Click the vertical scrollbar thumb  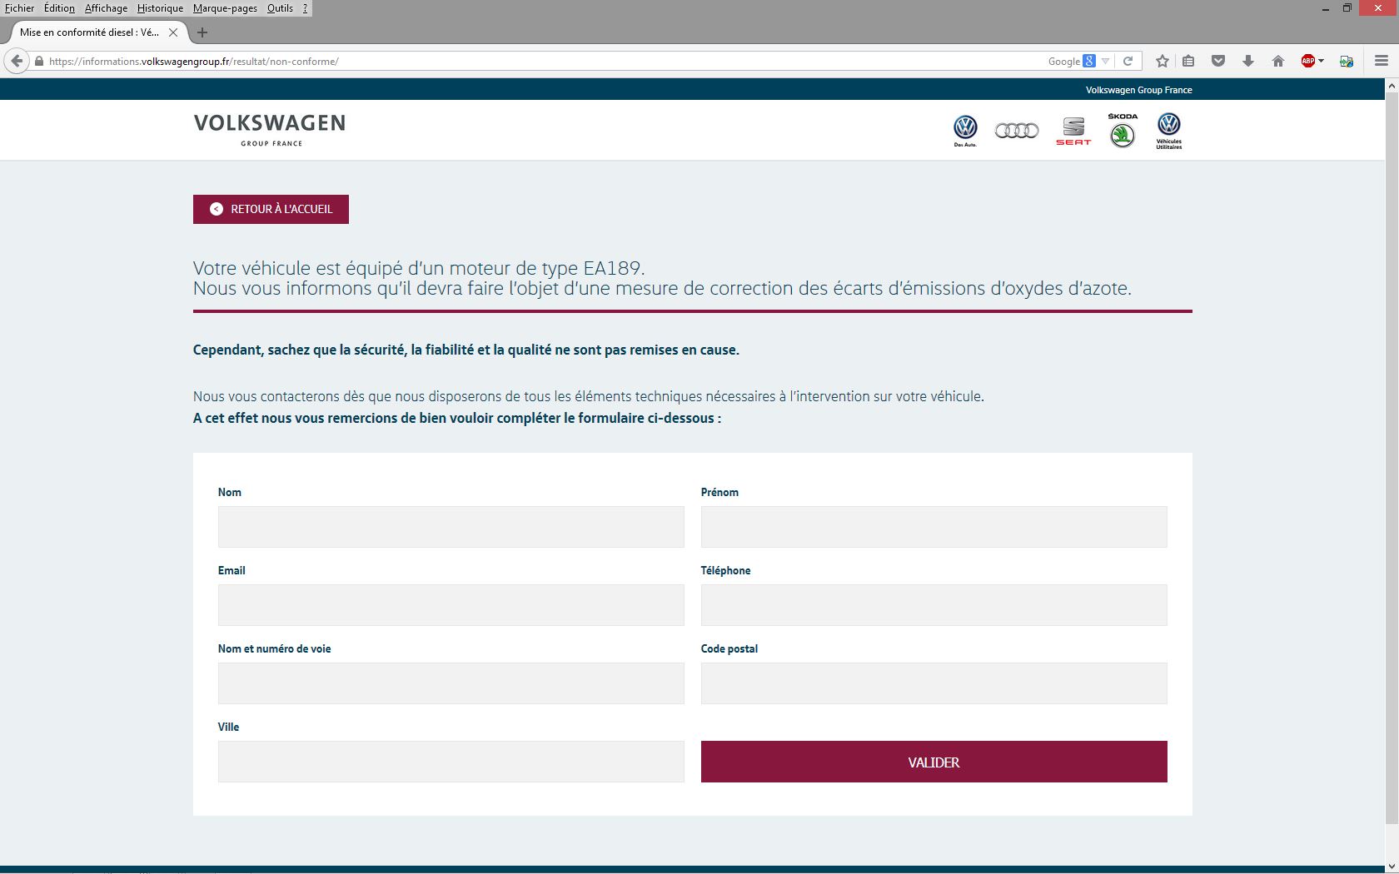[x=1392, y=458]
